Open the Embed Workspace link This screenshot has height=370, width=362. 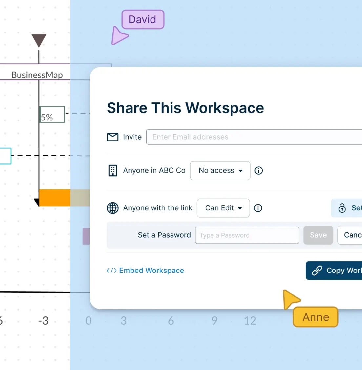[151, 271]
